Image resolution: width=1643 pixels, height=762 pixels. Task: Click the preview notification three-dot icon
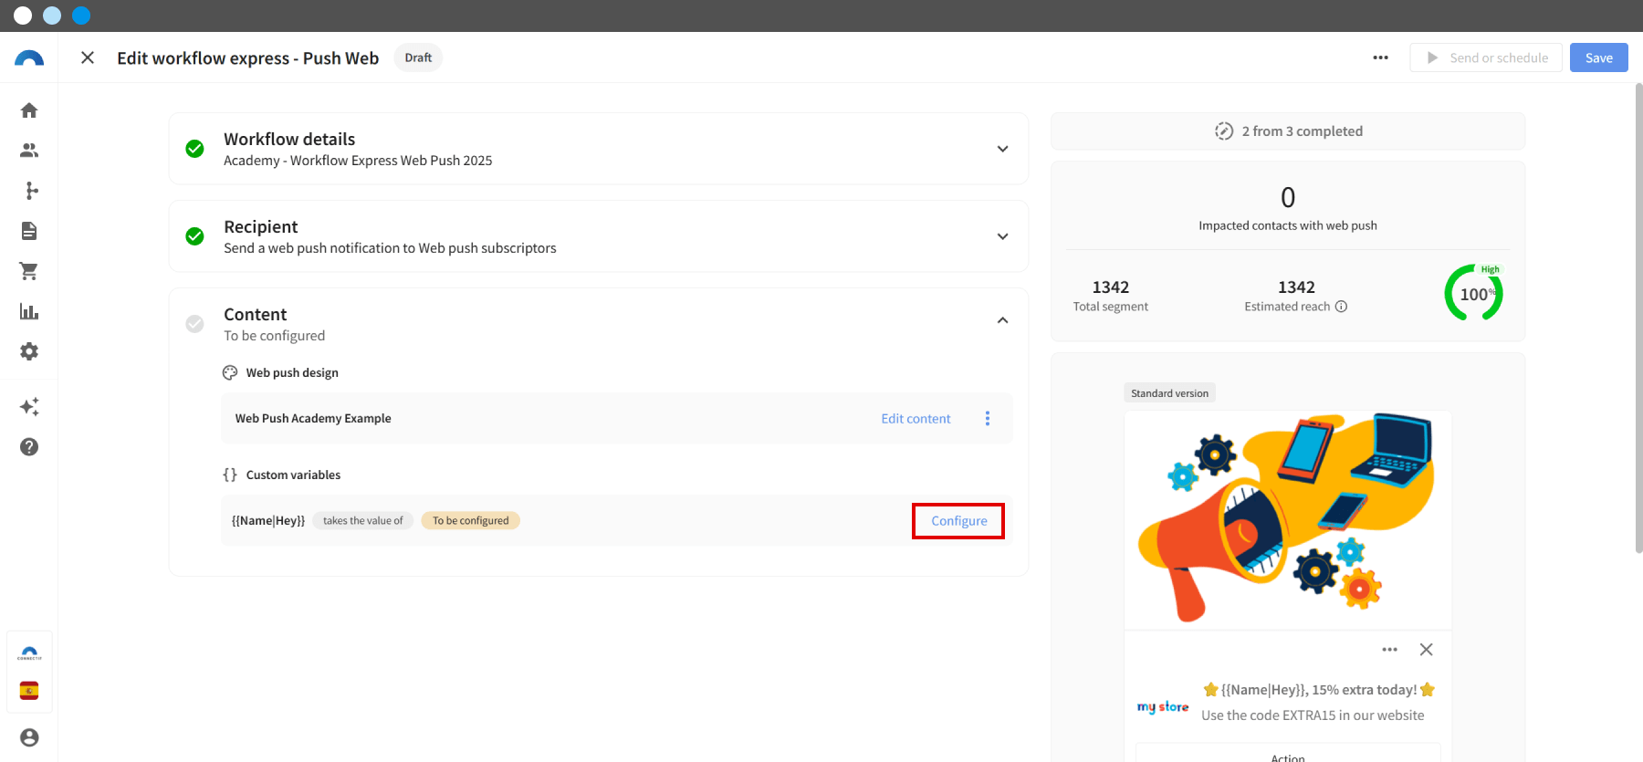(x=1389, y=650)
